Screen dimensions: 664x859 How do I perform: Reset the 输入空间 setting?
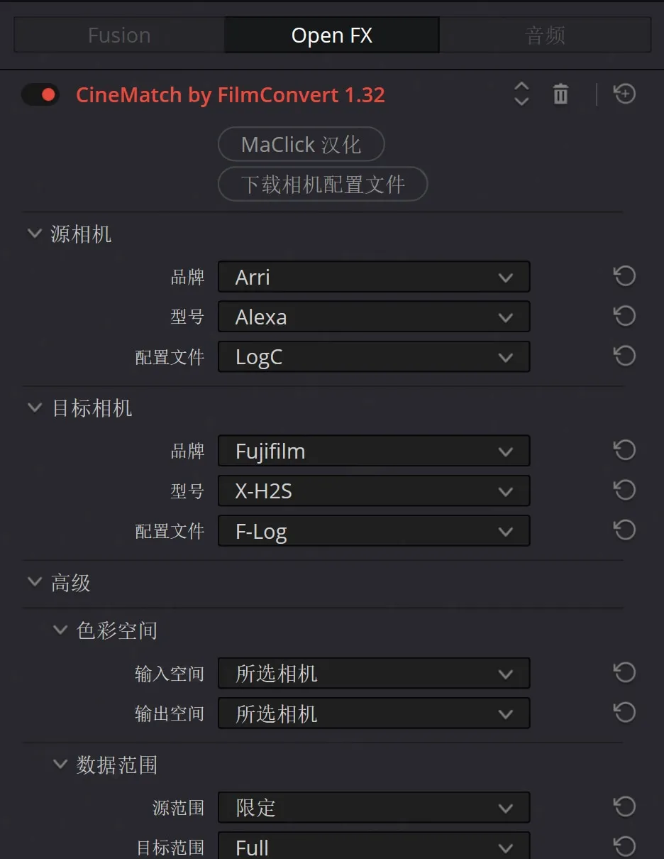click(624, 672)
